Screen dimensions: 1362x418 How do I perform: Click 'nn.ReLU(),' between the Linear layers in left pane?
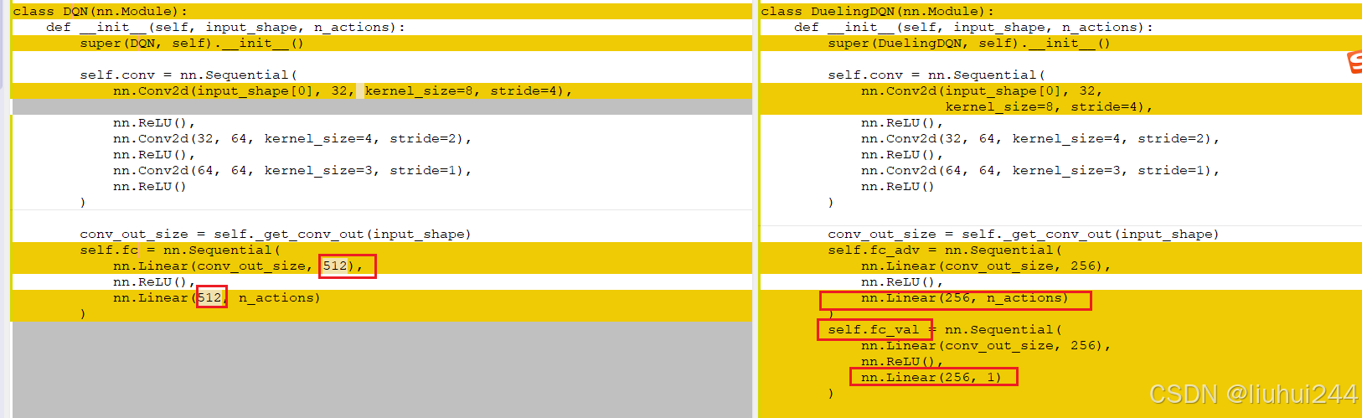[x=154, y=282]
